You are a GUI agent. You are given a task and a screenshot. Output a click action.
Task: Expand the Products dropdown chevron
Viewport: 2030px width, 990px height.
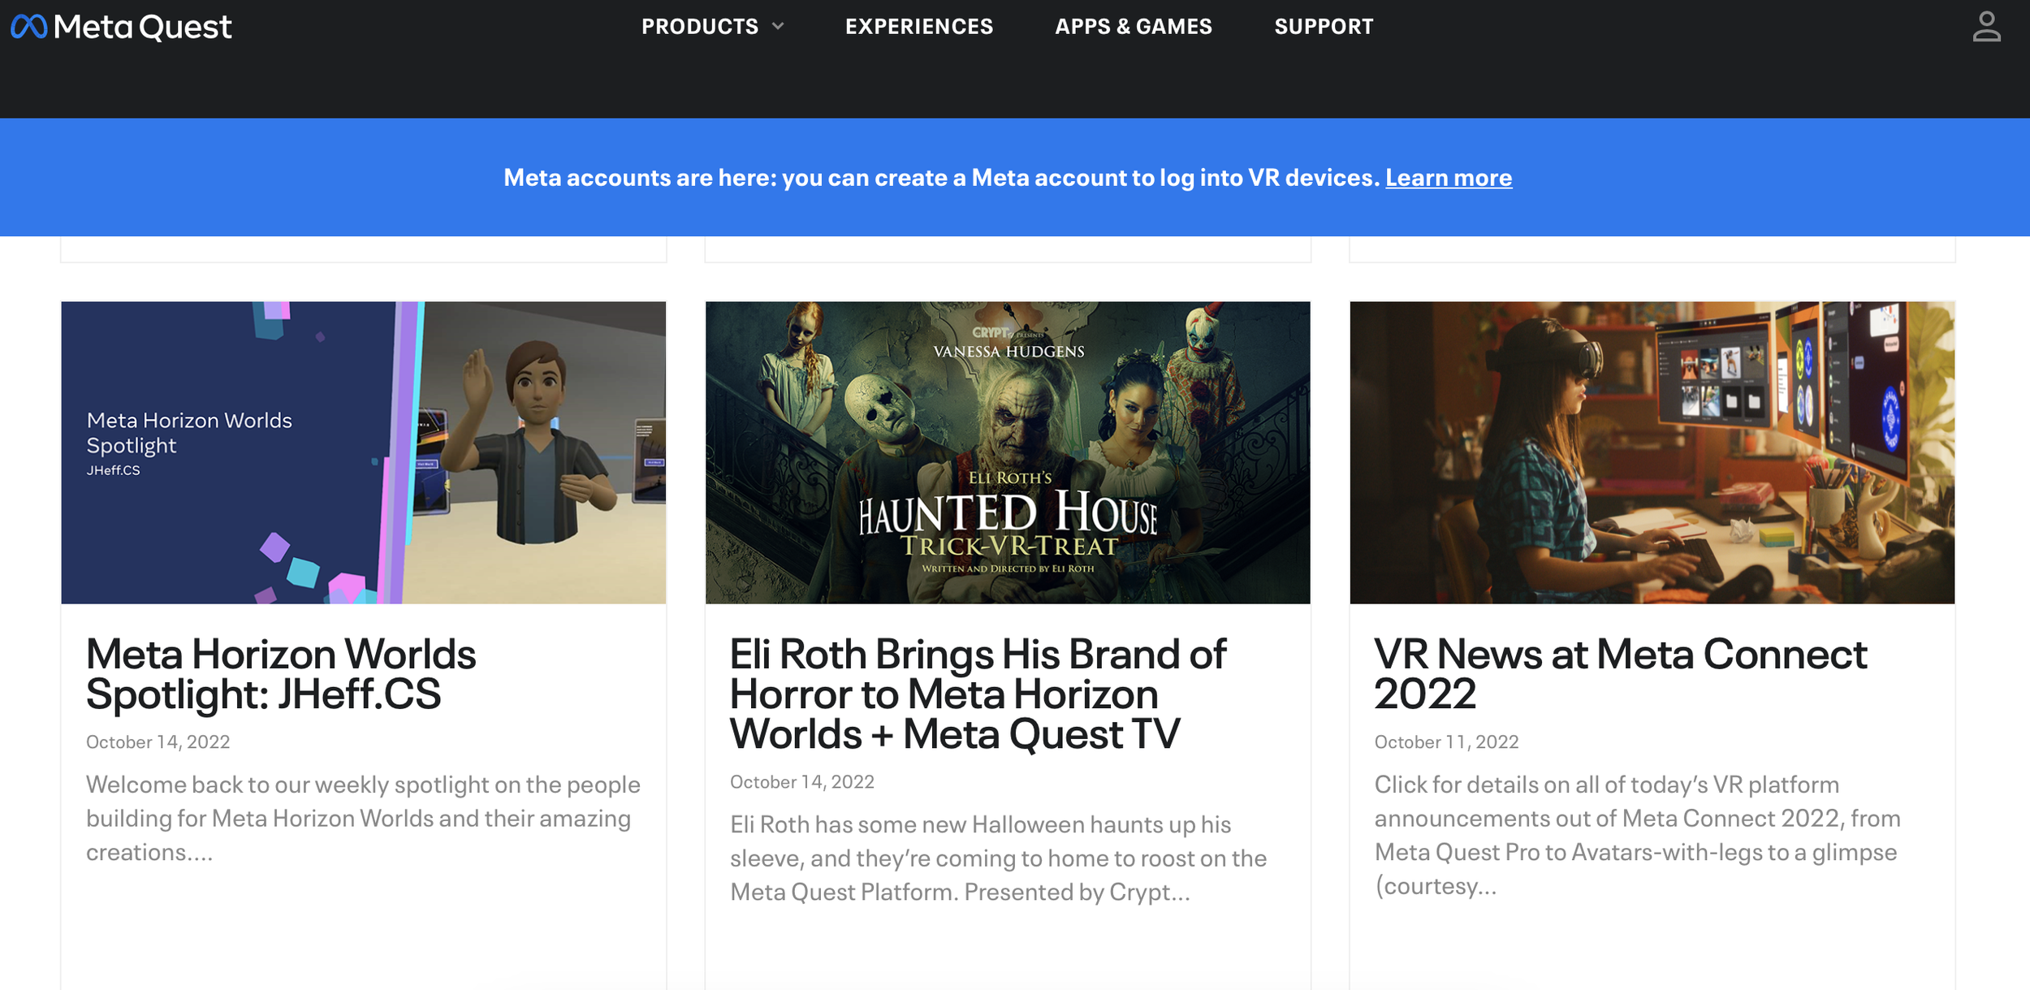tap(778, 27)
